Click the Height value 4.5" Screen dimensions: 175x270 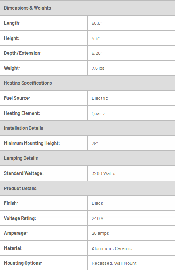click(96, 38)
